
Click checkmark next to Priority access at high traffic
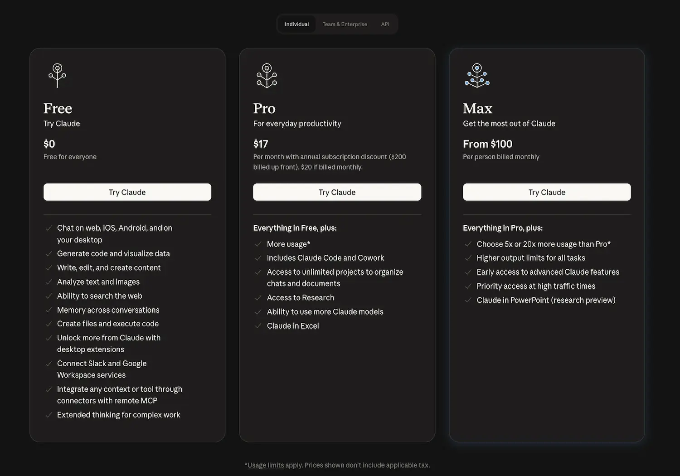coord(468,287)
